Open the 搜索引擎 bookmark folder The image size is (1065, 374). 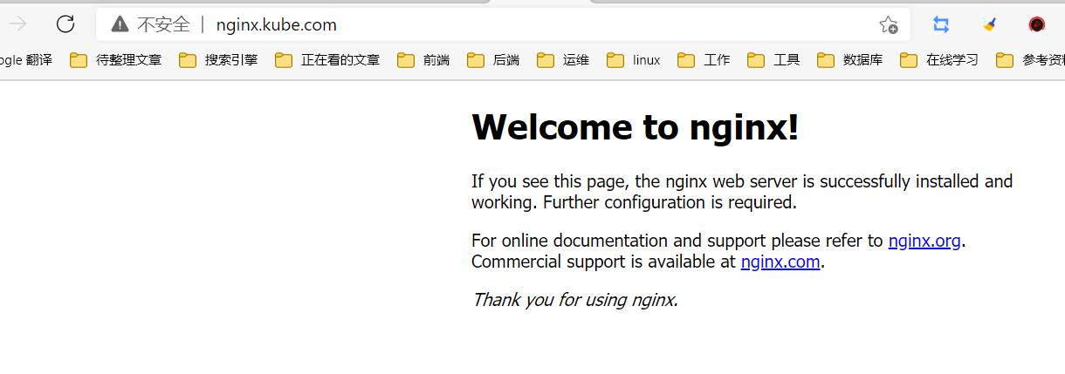click(x=218, y=60)
